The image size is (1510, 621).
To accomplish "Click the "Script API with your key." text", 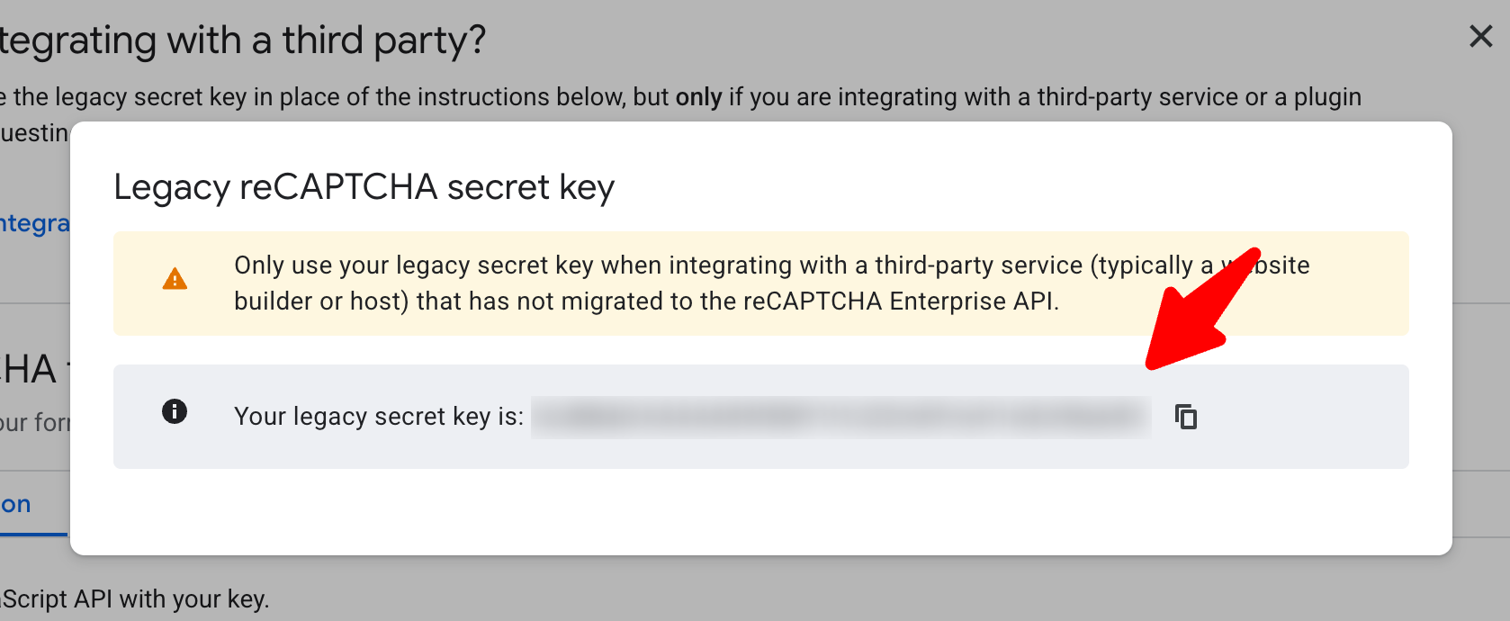I will 135,599.
